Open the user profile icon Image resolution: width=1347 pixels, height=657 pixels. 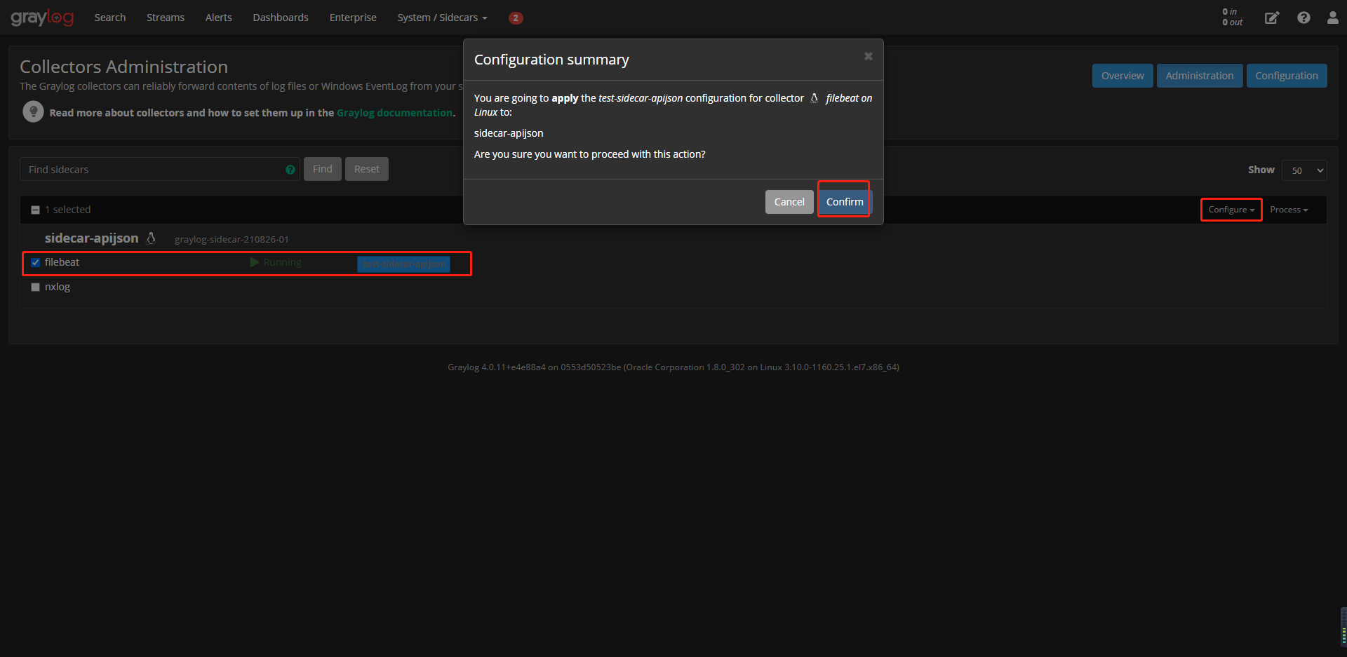1332,18
